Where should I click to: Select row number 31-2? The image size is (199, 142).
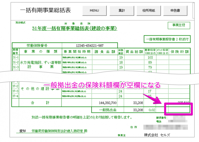16,62
